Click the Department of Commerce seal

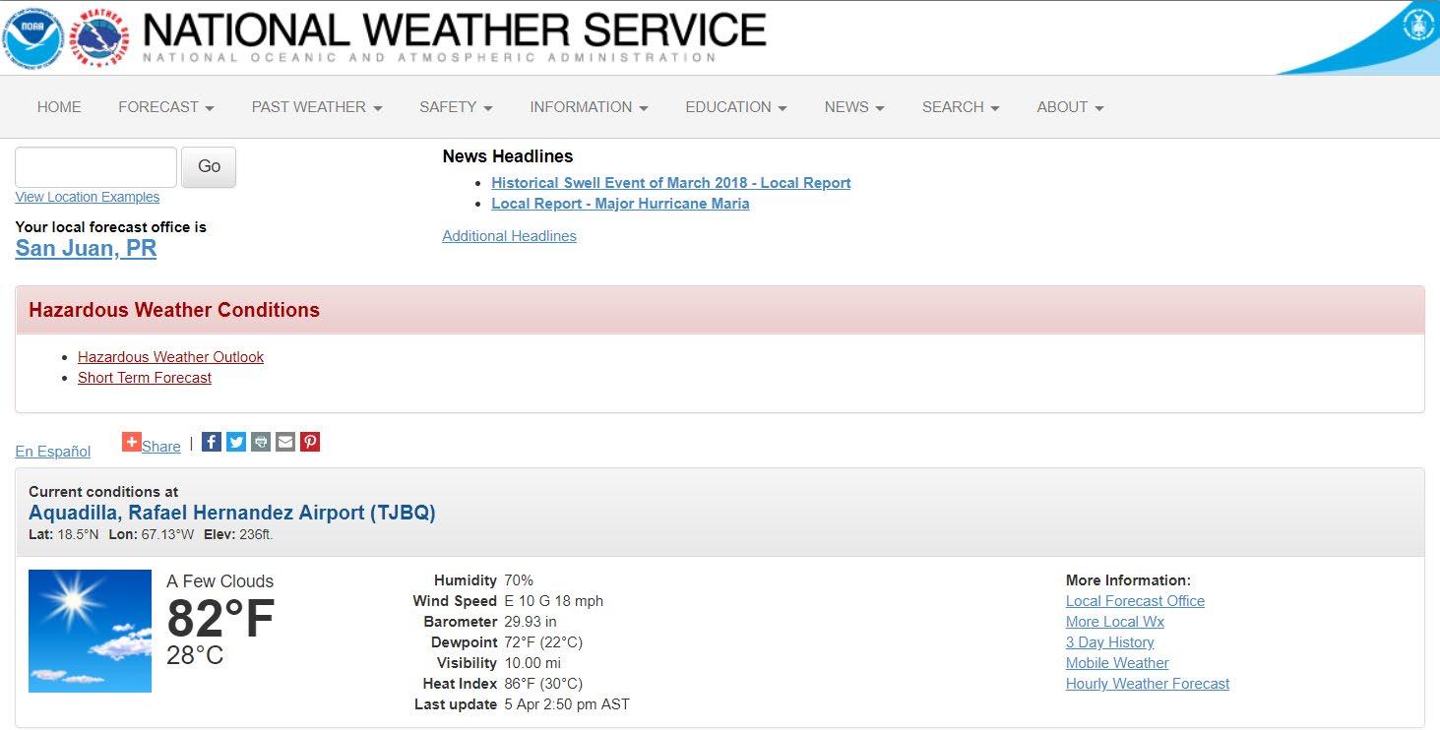coord(1417,26)
